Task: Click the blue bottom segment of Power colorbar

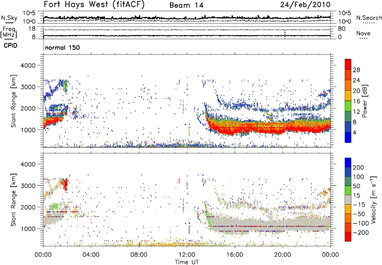Action: pos(348,138)
